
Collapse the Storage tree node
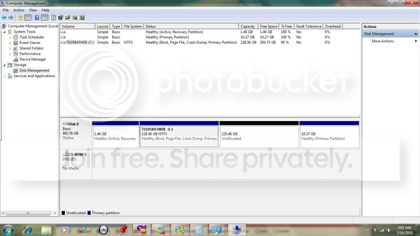click(4, 65)
